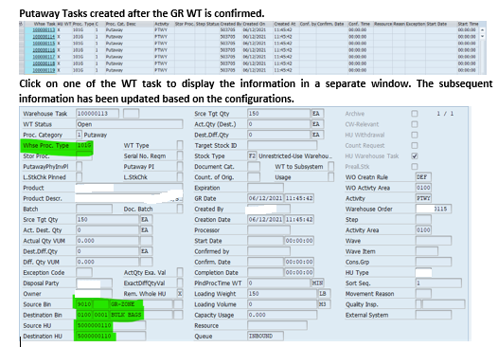Open warehouse task link 100000116
This screenshot has width=498, height=347.
(44, 50)
